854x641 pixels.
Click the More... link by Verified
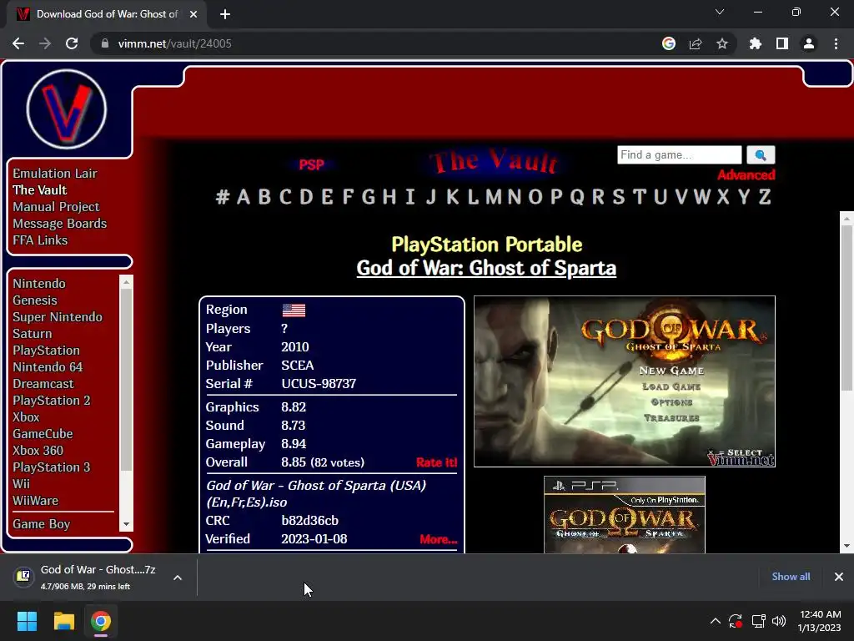[439, 539]
